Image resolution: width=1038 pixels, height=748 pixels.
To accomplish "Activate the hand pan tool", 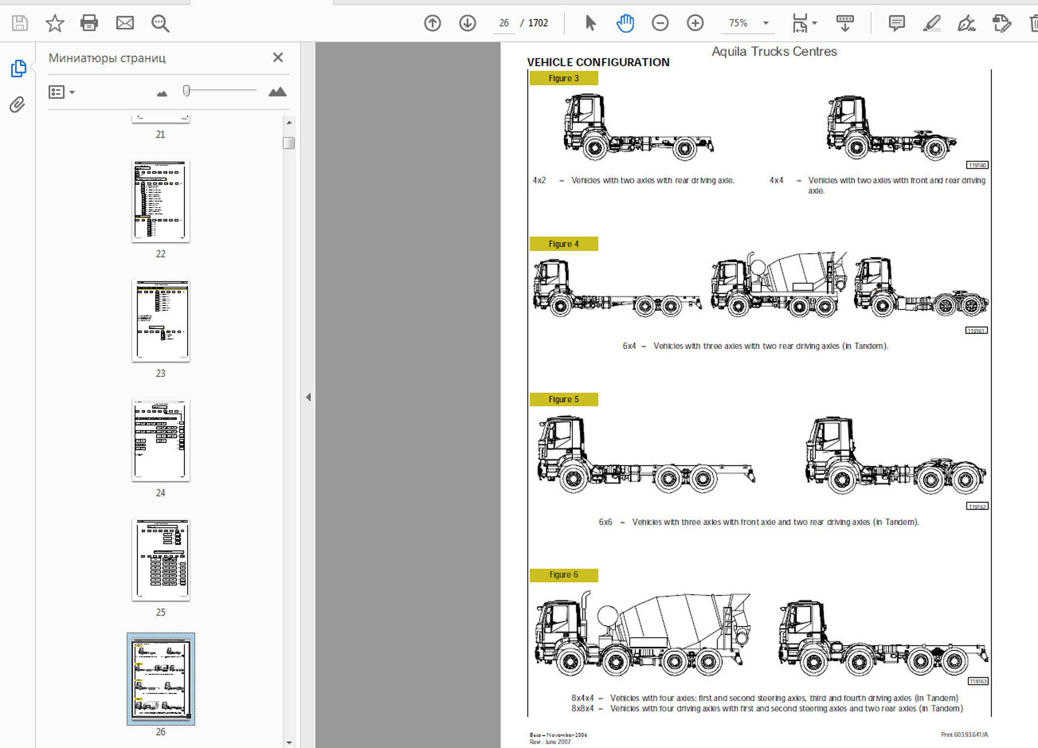I will (625, 23).
